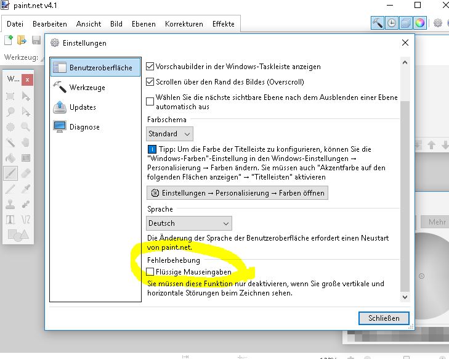Select the Shapes tool
The width and height of the screenshot is (449, 359).
(x=18, y=236)
